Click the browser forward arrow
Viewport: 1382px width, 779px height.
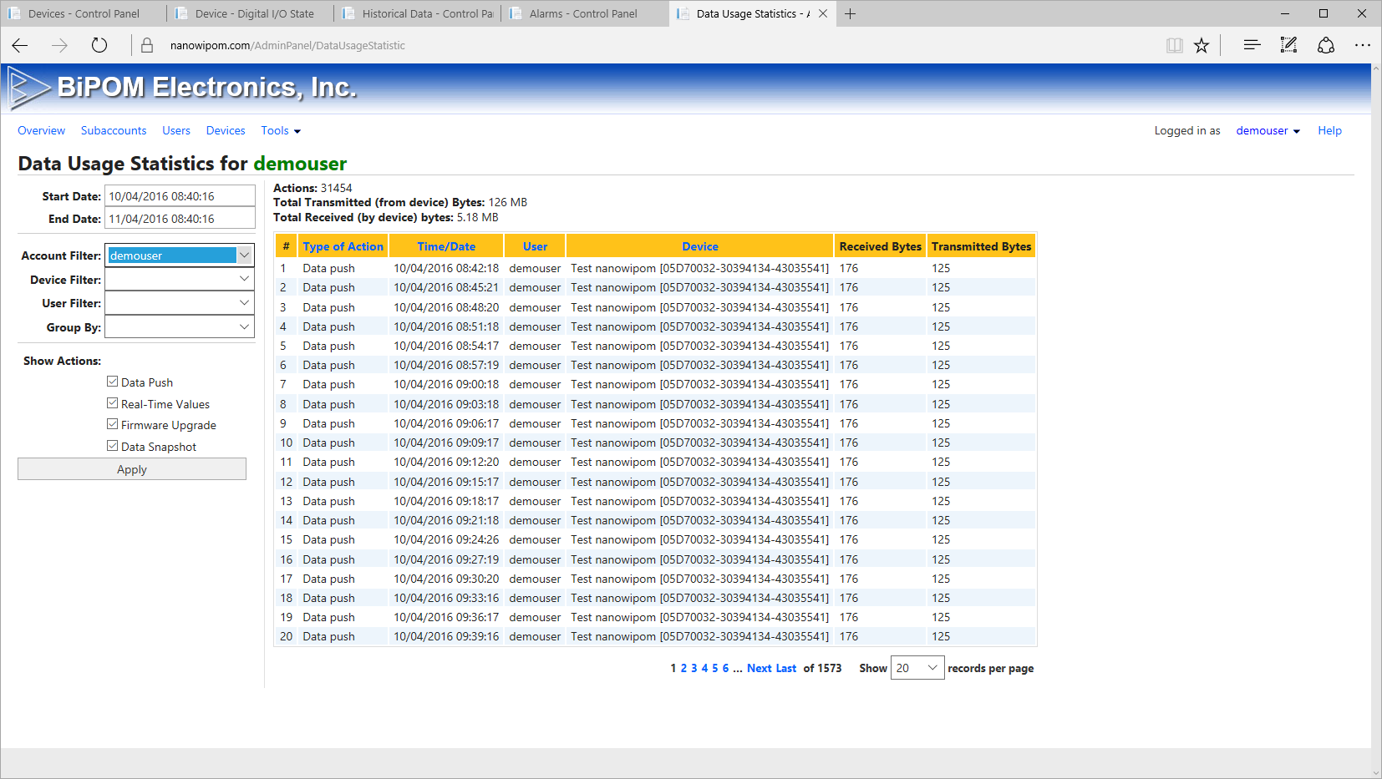[59, 45]
